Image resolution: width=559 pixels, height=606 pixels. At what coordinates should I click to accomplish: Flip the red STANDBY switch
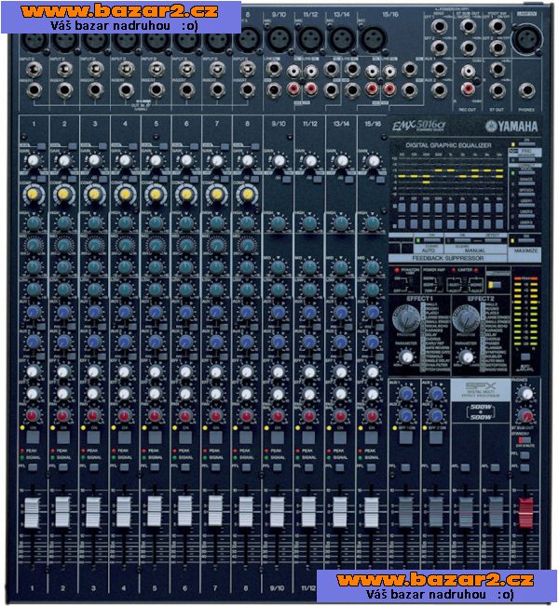(525, 440)
